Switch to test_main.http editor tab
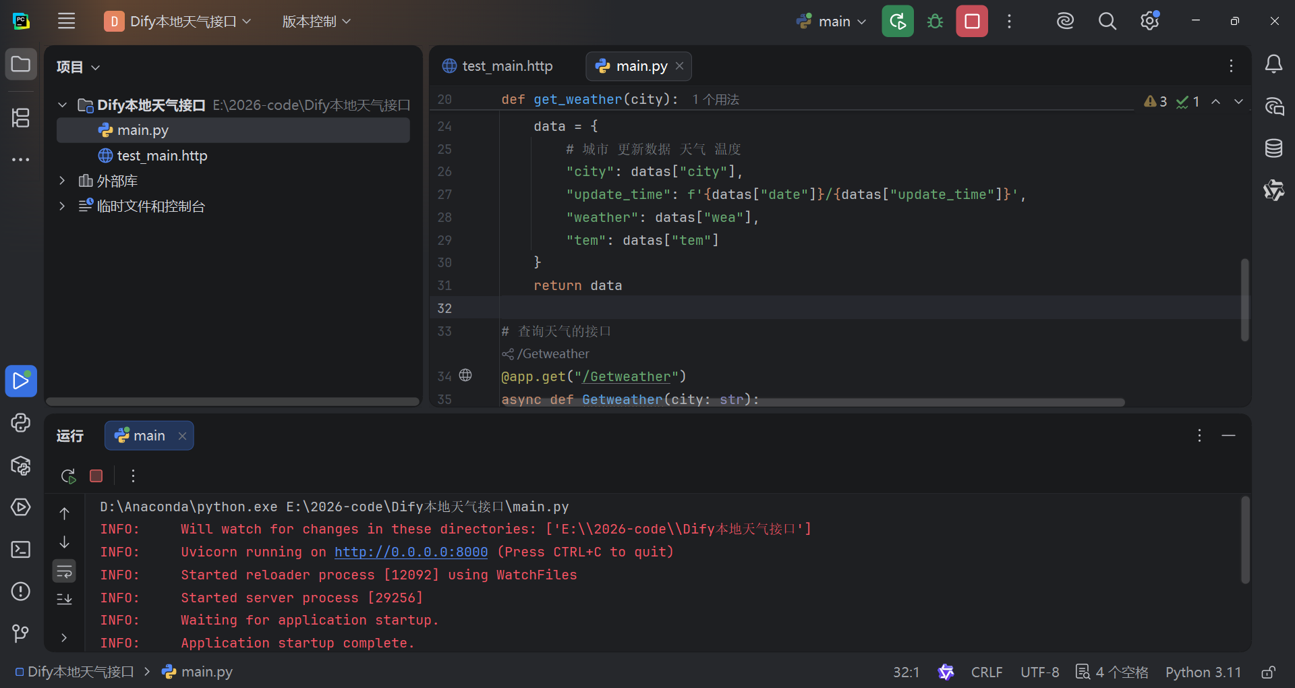 [497, 66]
